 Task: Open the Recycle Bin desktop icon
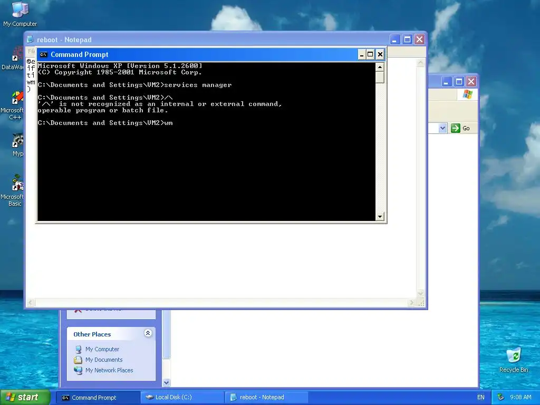[x=514, y=360]
